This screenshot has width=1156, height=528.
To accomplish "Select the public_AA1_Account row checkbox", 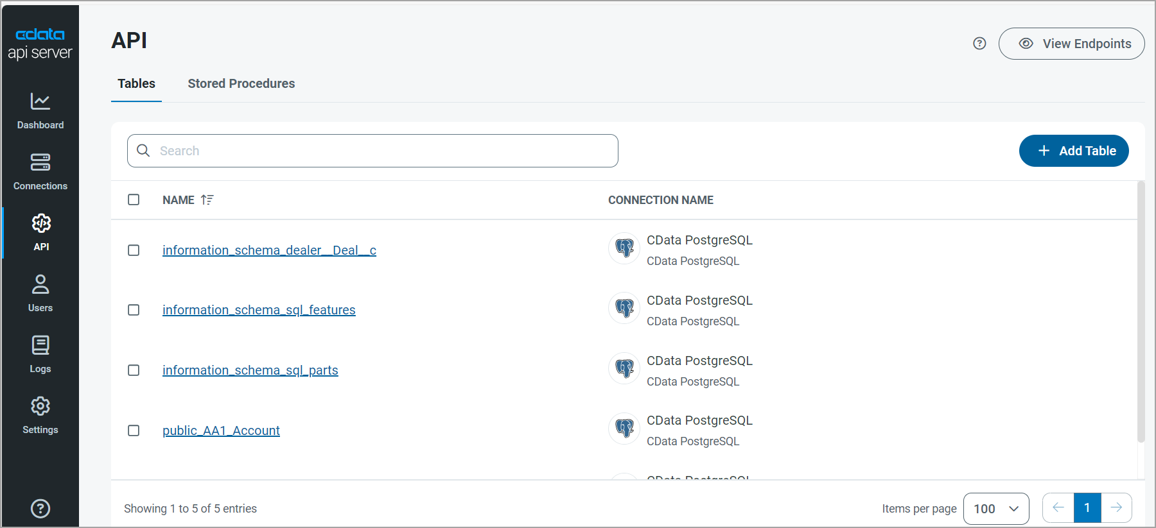I will coord(134,430).
